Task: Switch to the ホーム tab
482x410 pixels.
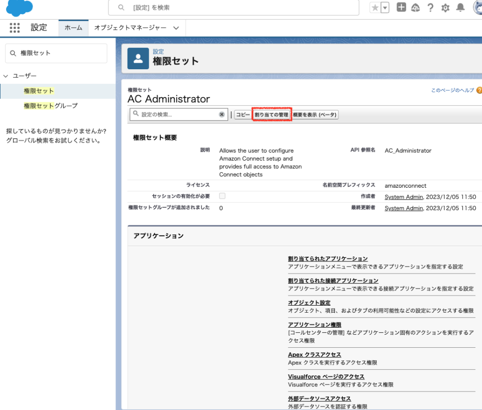Action: (x=73, y=28)
